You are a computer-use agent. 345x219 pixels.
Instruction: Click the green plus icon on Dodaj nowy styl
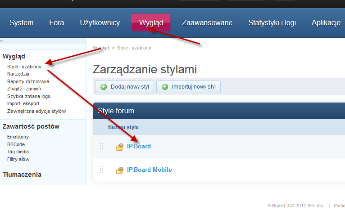(104, 87)
